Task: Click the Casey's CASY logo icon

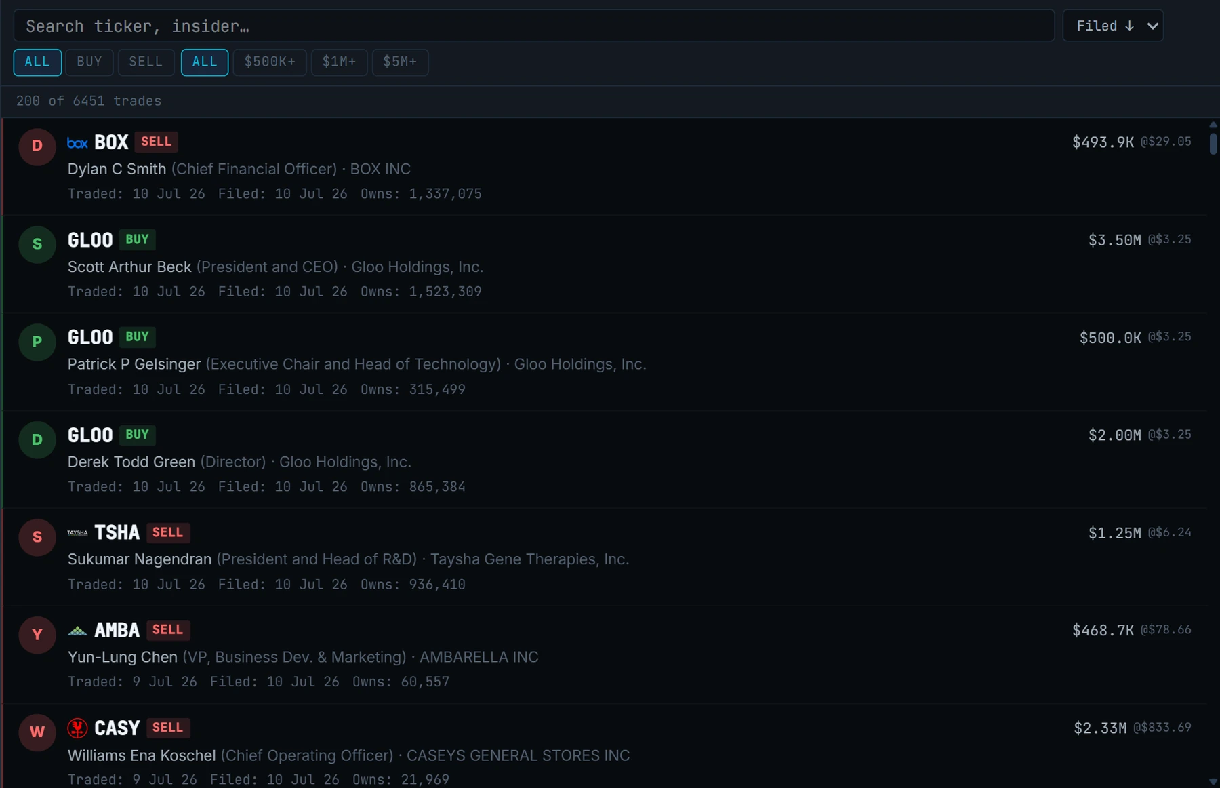Action: tap(77, 728)
